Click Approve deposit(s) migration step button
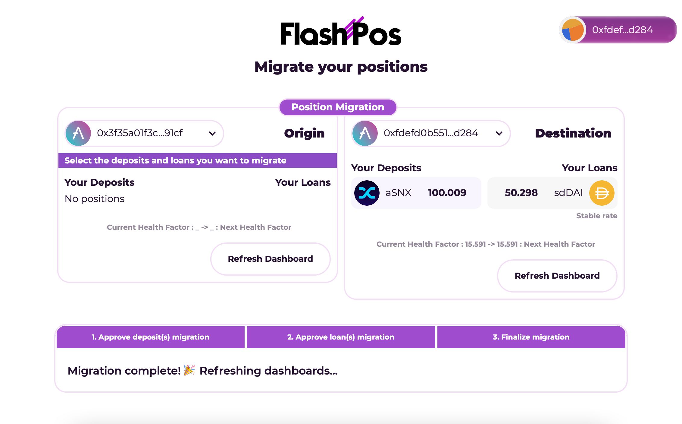This screenshot has height=424, width=682. point(150,337)
